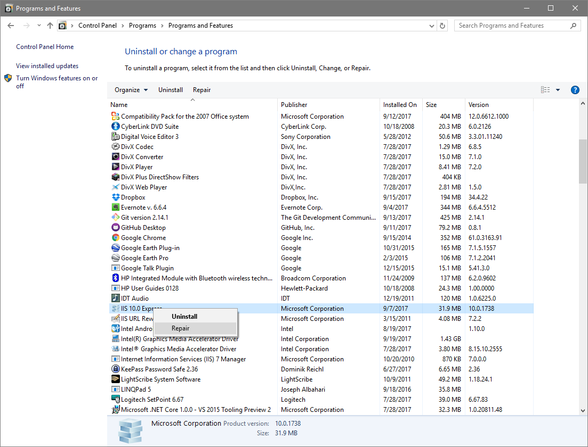The image size is (588, 447).
Task: Click the LightScribe System Software icon
Action: (x=116, y=379)
